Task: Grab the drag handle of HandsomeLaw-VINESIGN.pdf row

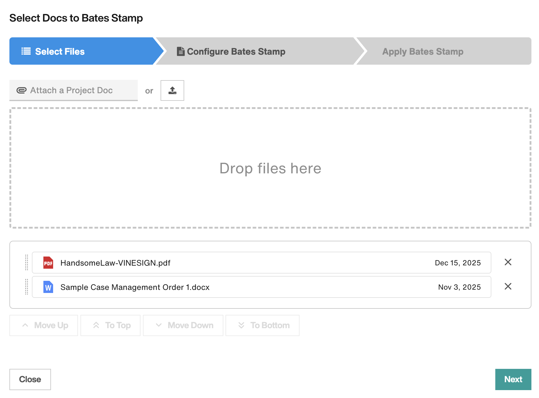Action: click(26, 262)
